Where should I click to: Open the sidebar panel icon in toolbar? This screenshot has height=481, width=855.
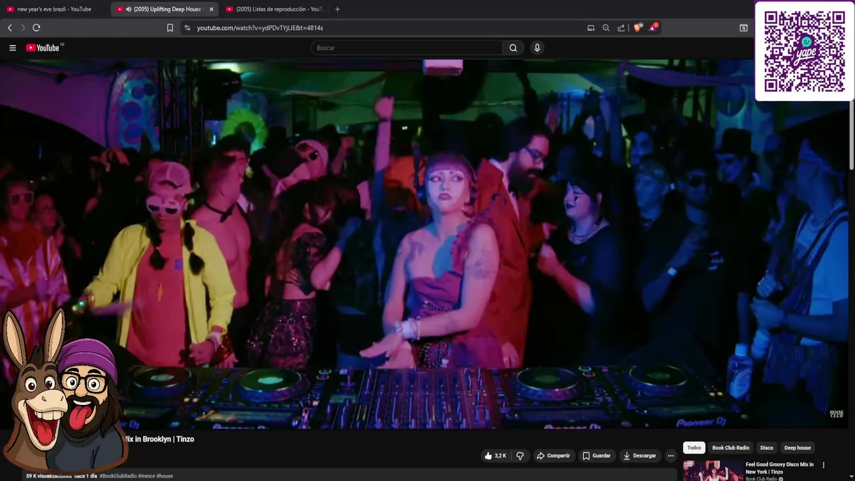[x=743, y=27]
